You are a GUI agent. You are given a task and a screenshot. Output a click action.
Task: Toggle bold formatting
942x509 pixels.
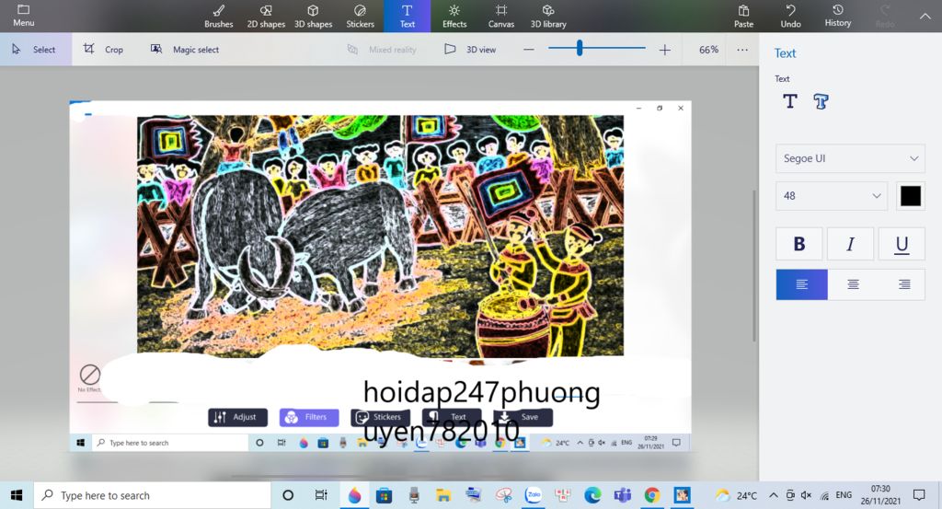pyautogui.click(x=799, y=243)
